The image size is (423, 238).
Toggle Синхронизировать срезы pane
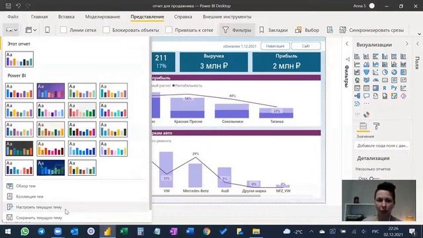[x=371, y=30]
